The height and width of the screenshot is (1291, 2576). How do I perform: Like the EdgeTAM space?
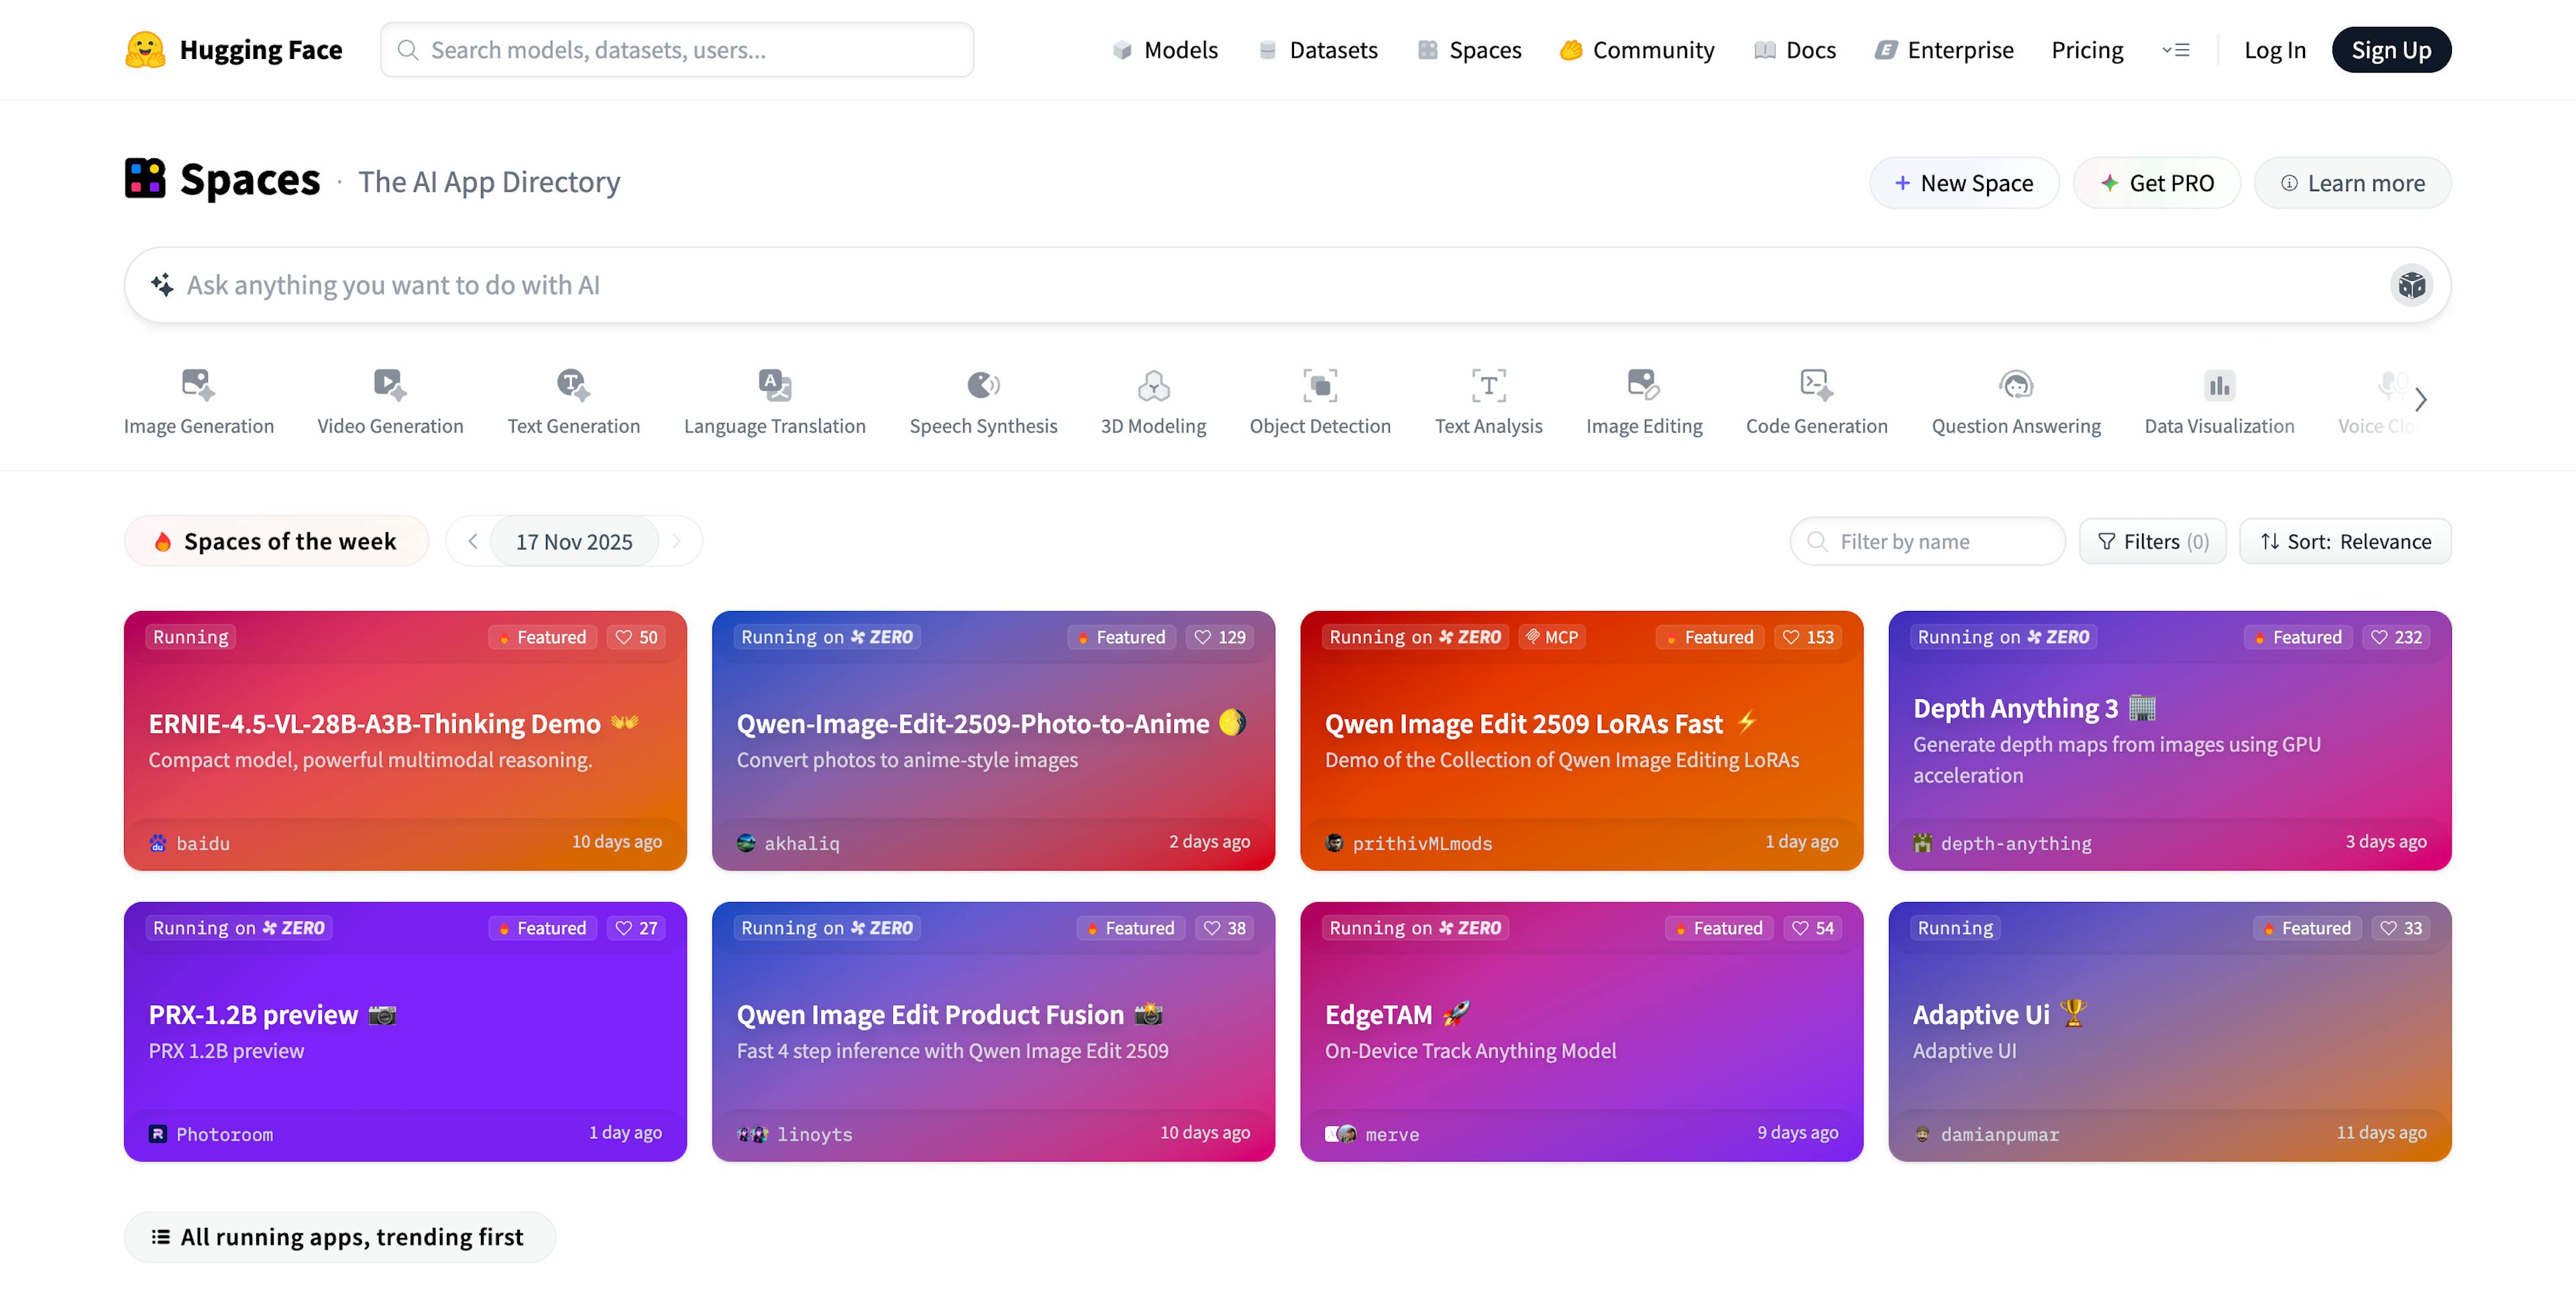pyautogui.click(x=1813, y=927)
